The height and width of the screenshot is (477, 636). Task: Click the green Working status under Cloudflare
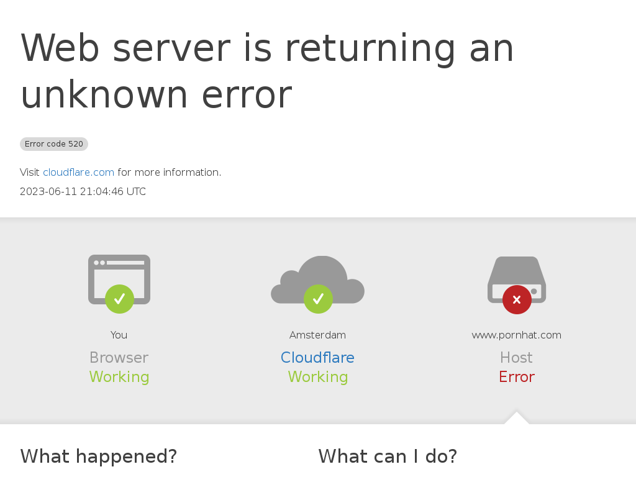click(x=318, y=377)
